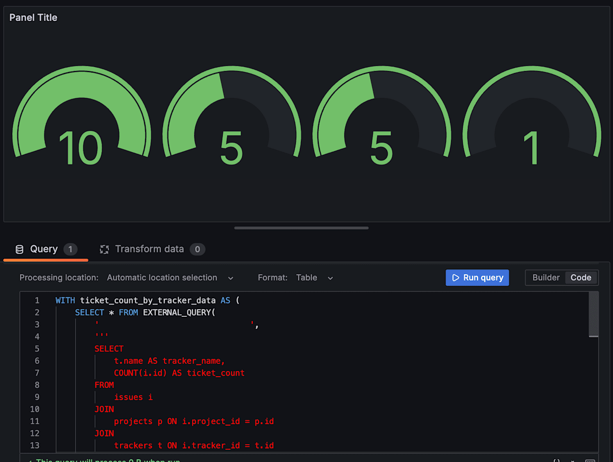Click the red SELECT keyword on line 5
Viewport: 613px width, 462px height.
click(x=109, y=349)
